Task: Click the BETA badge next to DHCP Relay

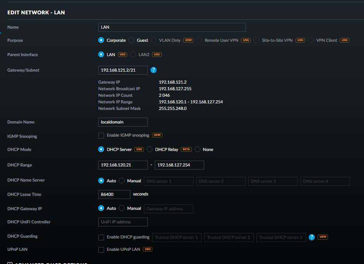Action: tap(186, 149)
